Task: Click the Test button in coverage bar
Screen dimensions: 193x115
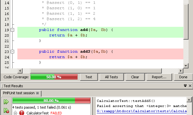Action: tap(89, 77)
